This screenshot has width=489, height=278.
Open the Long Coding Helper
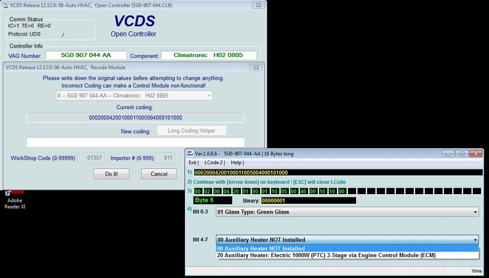coord(192,131)
